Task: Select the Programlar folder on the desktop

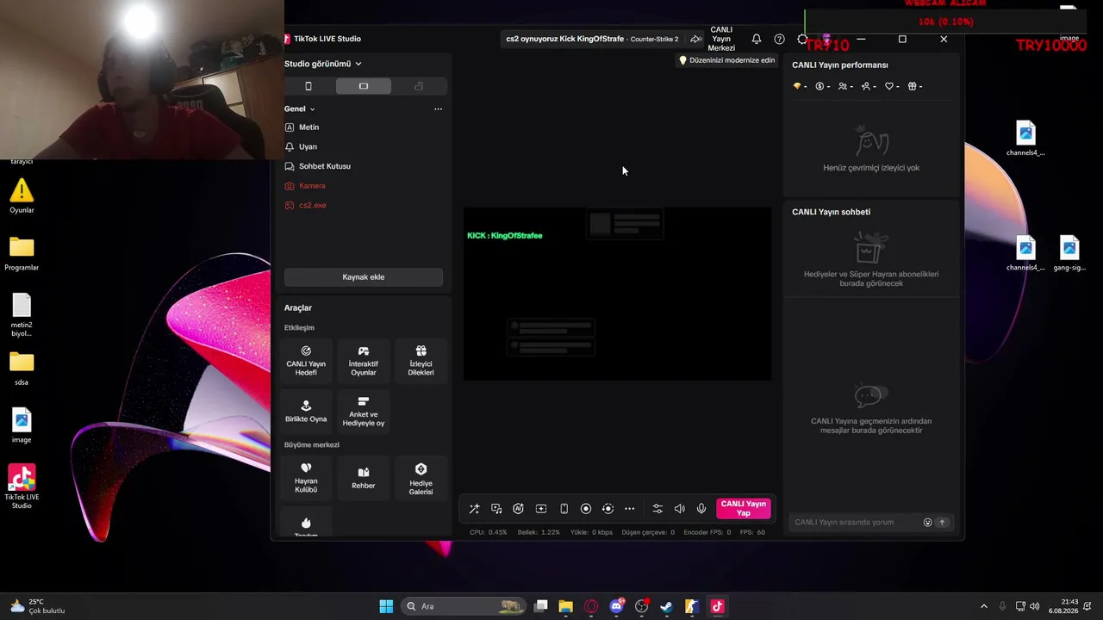Action: click(x=22, y=254)
